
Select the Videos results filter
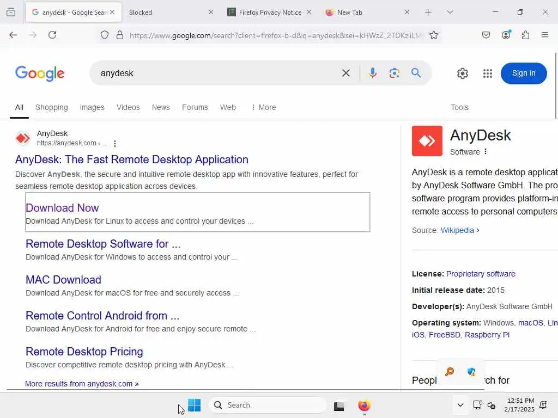[x=128, y=107]
